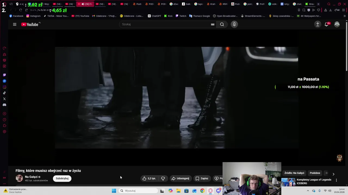Open Discord in Opera sidebar

4,105
